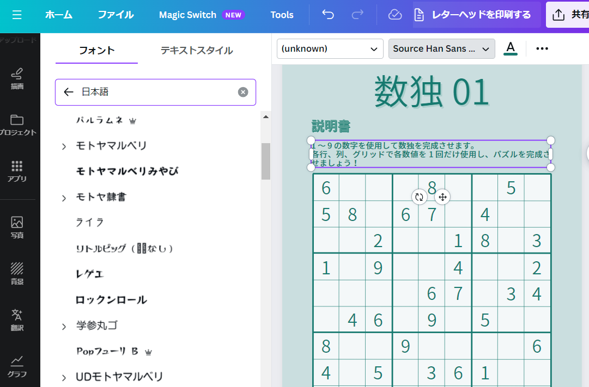Select the 説明書 heading on canvas

tap(331, 126)
